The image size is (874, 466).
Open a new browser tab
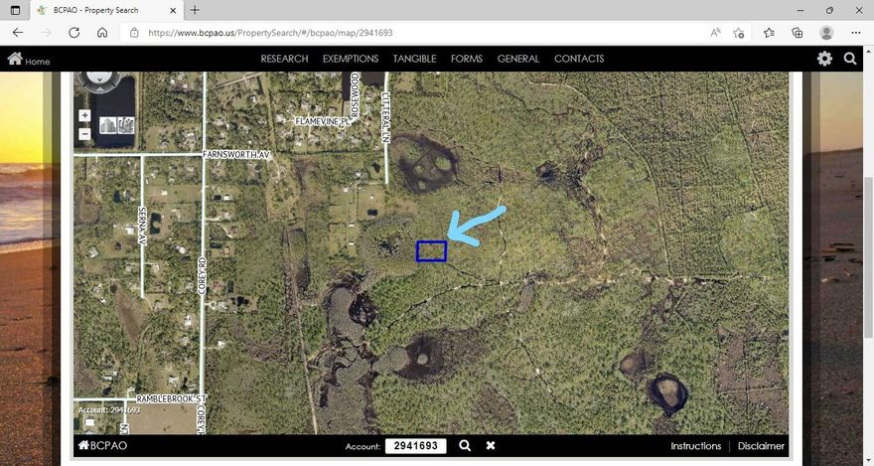point(195,10)
